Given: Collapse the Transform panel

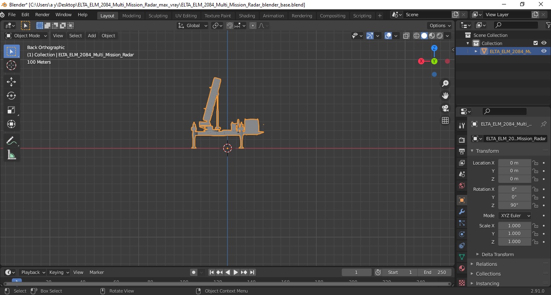Looking at the screenshot, I should click(x=487, y=151).
